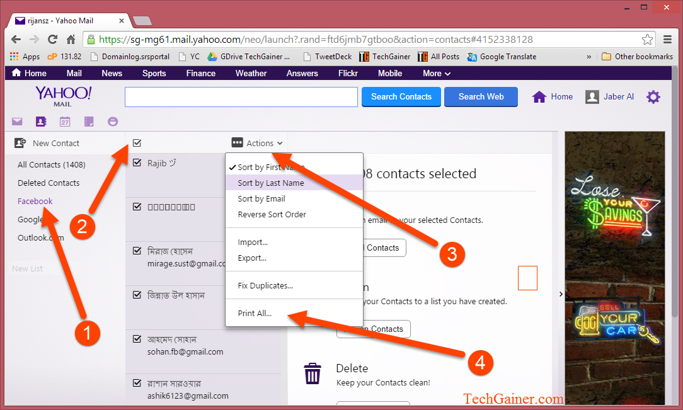Click the Notepad icon in the apps row
The image size is (683, 410).
point(88,121)
